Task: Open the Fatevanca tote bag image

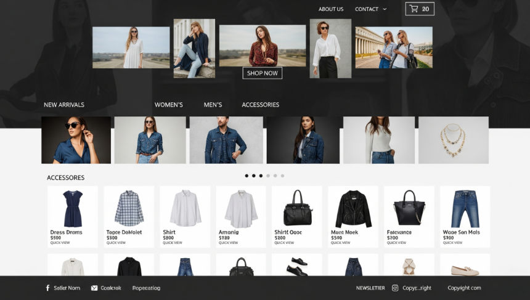Action: pyautogui.click(x=409, y=208)
